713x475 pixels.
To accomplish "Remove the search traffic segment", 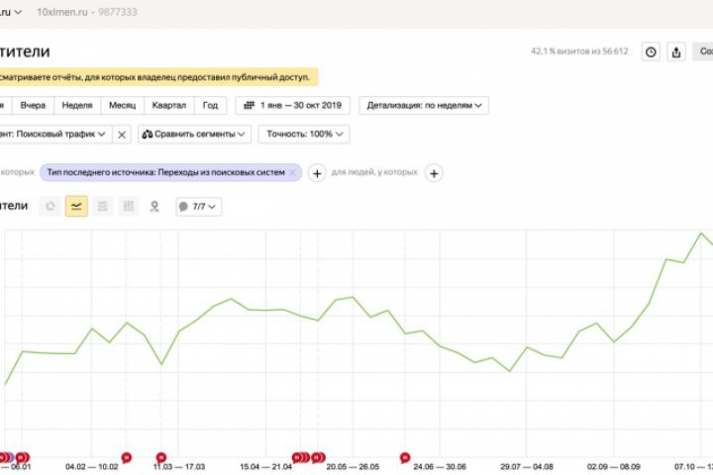I will [121, 134].
